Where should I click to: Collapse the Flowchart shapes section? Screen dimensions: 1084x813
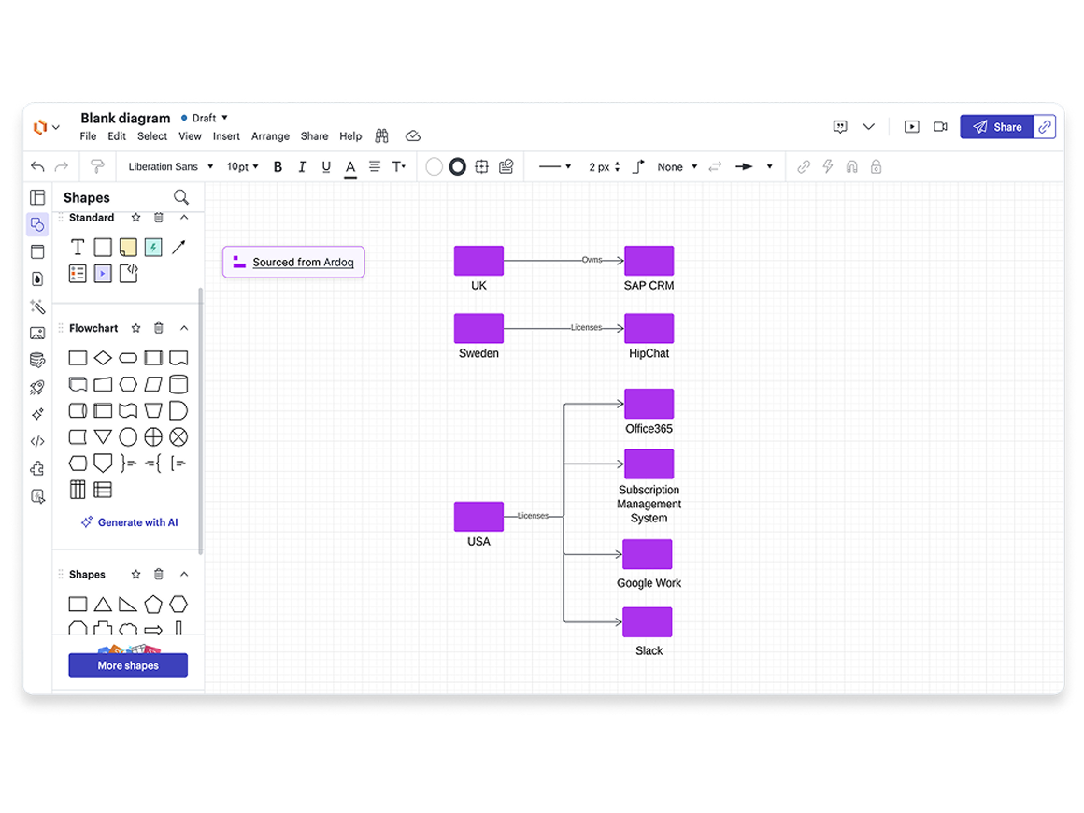185,328
